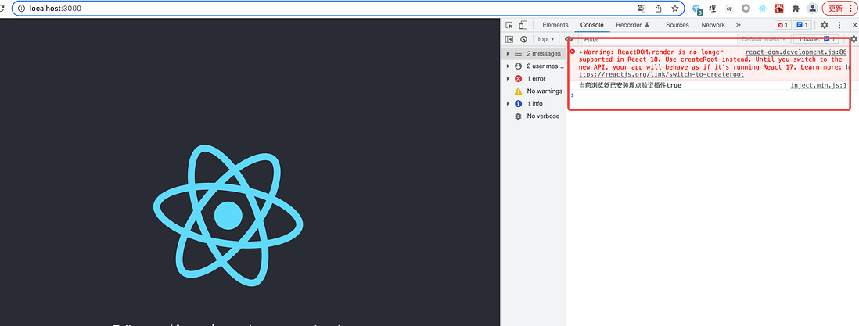
Task: Show more DevTools tabs with chevrons
Action: pos(738,25)
